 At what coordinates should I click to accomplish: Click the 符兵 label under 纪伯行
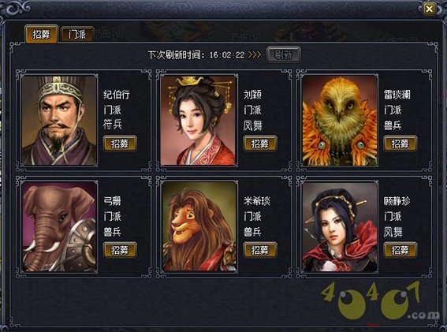pyautogui.click(x=113, y=125)
